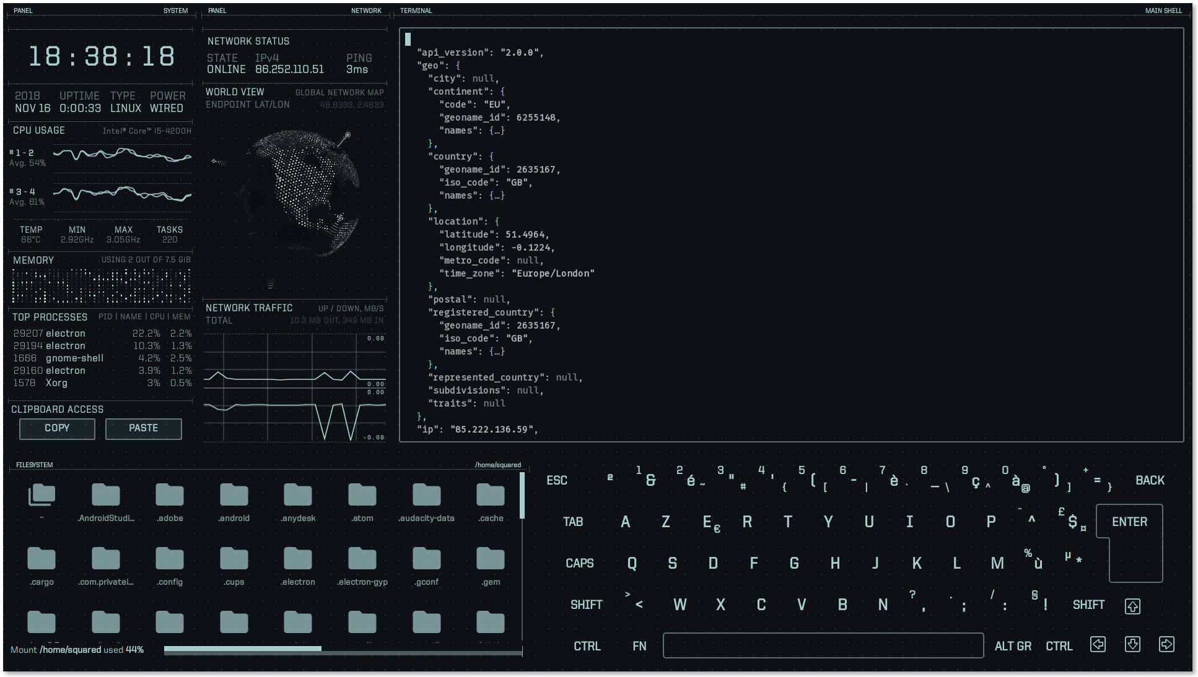Click the "time_zone": "Europe/London" terminal line
Screen dimensions: 1198x677
[x=517, y=274]
